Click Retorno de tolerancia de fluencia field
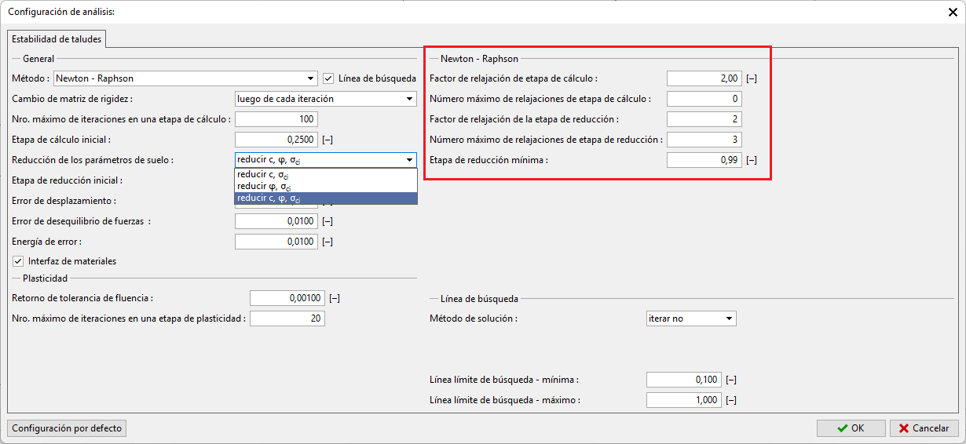This screenshot has height=444, width=966. tap(287, 298)
